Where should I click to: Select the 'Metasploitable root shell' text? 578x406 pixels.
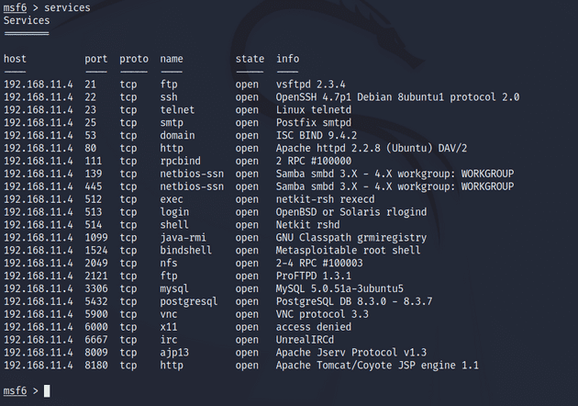coord(349,250)
